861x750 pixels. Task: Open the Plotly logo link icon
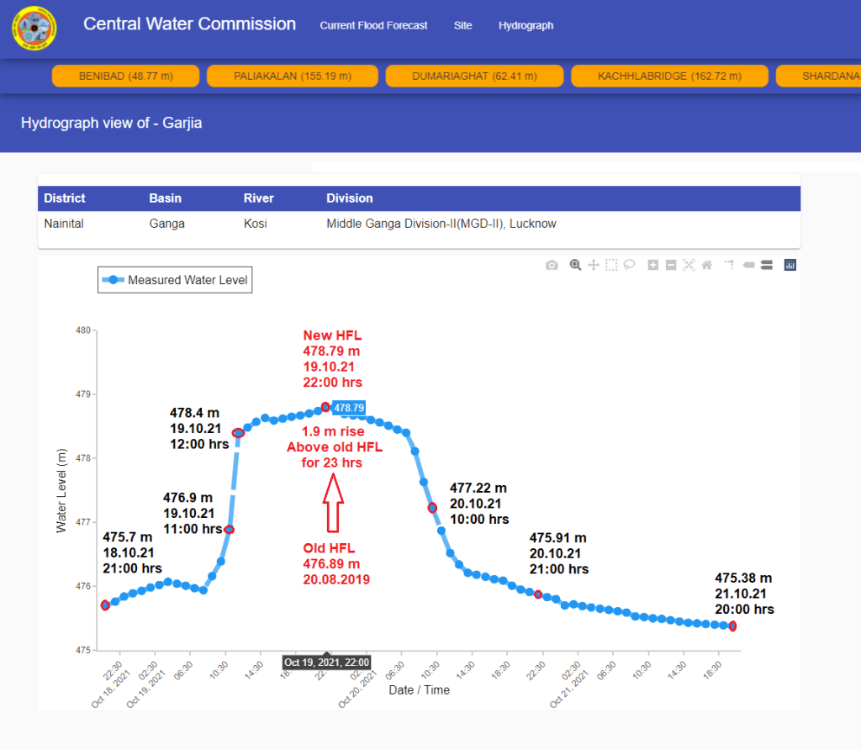point(790,265)
